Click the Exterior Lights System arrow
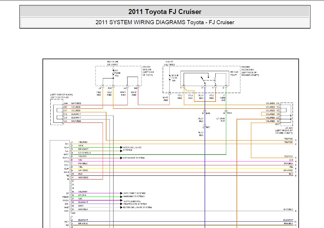Image resolution: width=324 pixels, height=228 pixels. pos(121,207)
